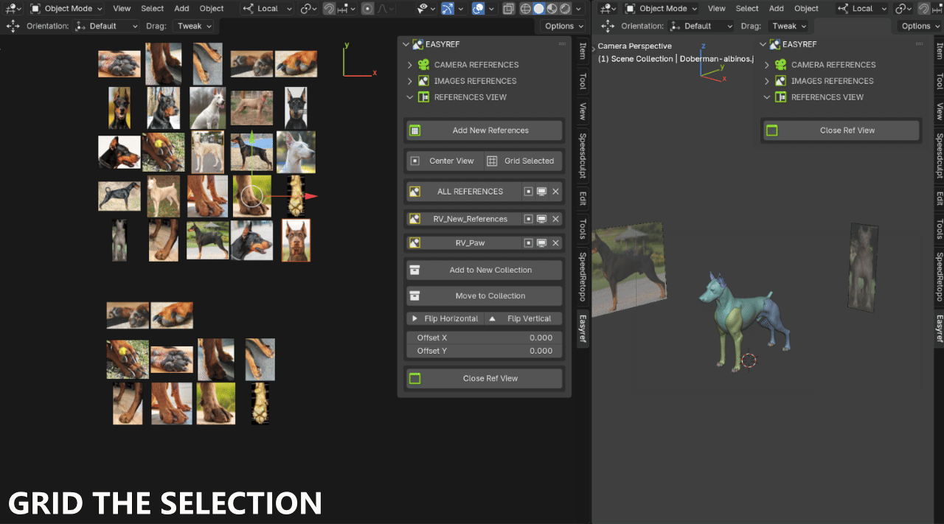Viewport: 944px width, 524px height.
Task: Enable proportional editing in the header
Action: tap(368, 8)
